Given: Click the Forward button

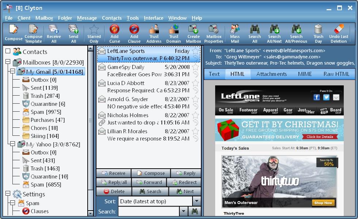Looking at the screenshot, I should click(x=149, y=182).
